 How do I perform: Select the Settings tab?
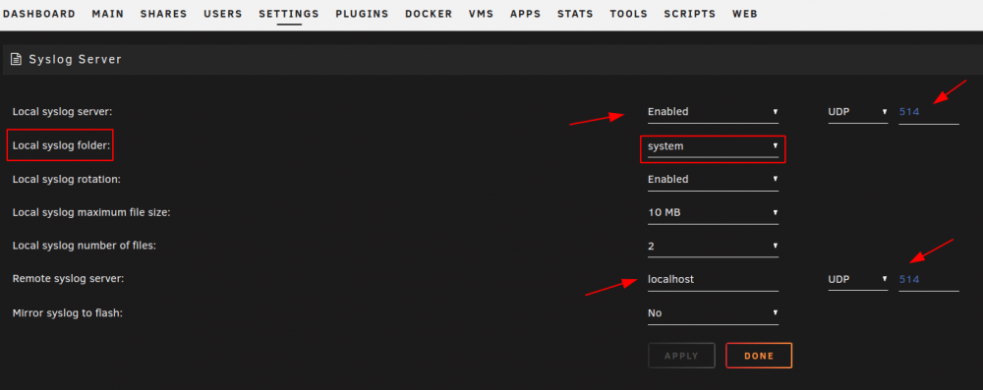coord(289,14)
